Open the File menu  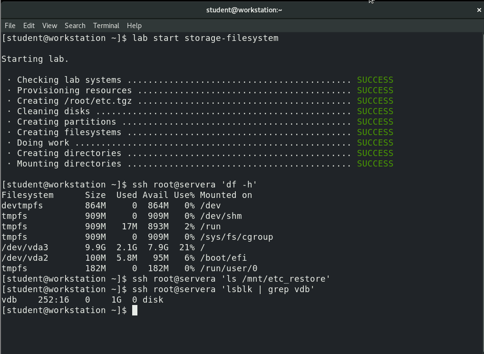tap(10, 26)
